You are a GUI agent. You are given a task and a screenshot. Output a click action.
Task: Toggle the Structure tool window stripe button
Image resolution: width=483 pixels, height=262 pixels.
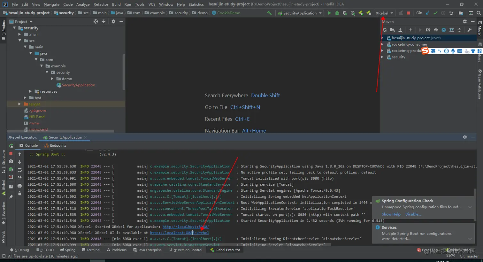coord(4,162)
